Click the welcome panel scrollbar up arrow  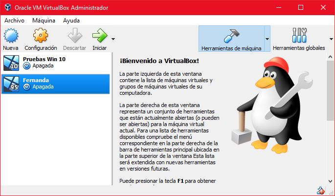point(330,57)
